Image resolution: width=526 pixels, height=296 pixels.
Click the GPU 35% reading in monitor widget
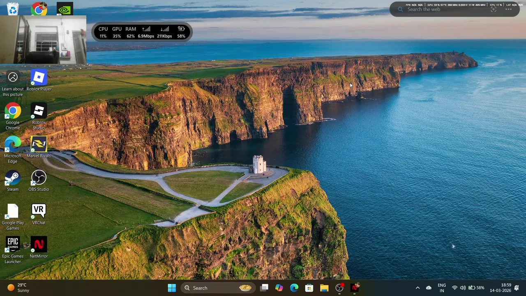(117, 32)
